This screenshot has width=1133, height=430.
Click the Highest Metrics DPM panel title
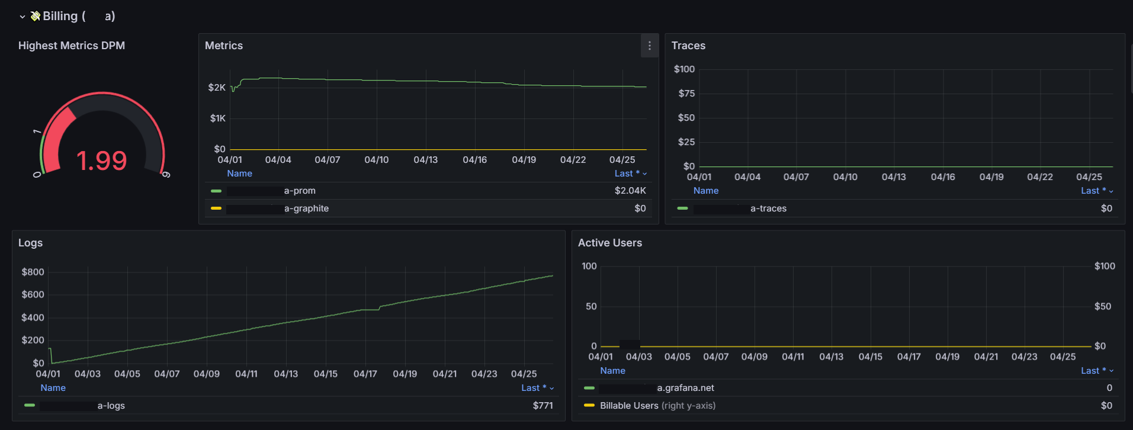72,46
